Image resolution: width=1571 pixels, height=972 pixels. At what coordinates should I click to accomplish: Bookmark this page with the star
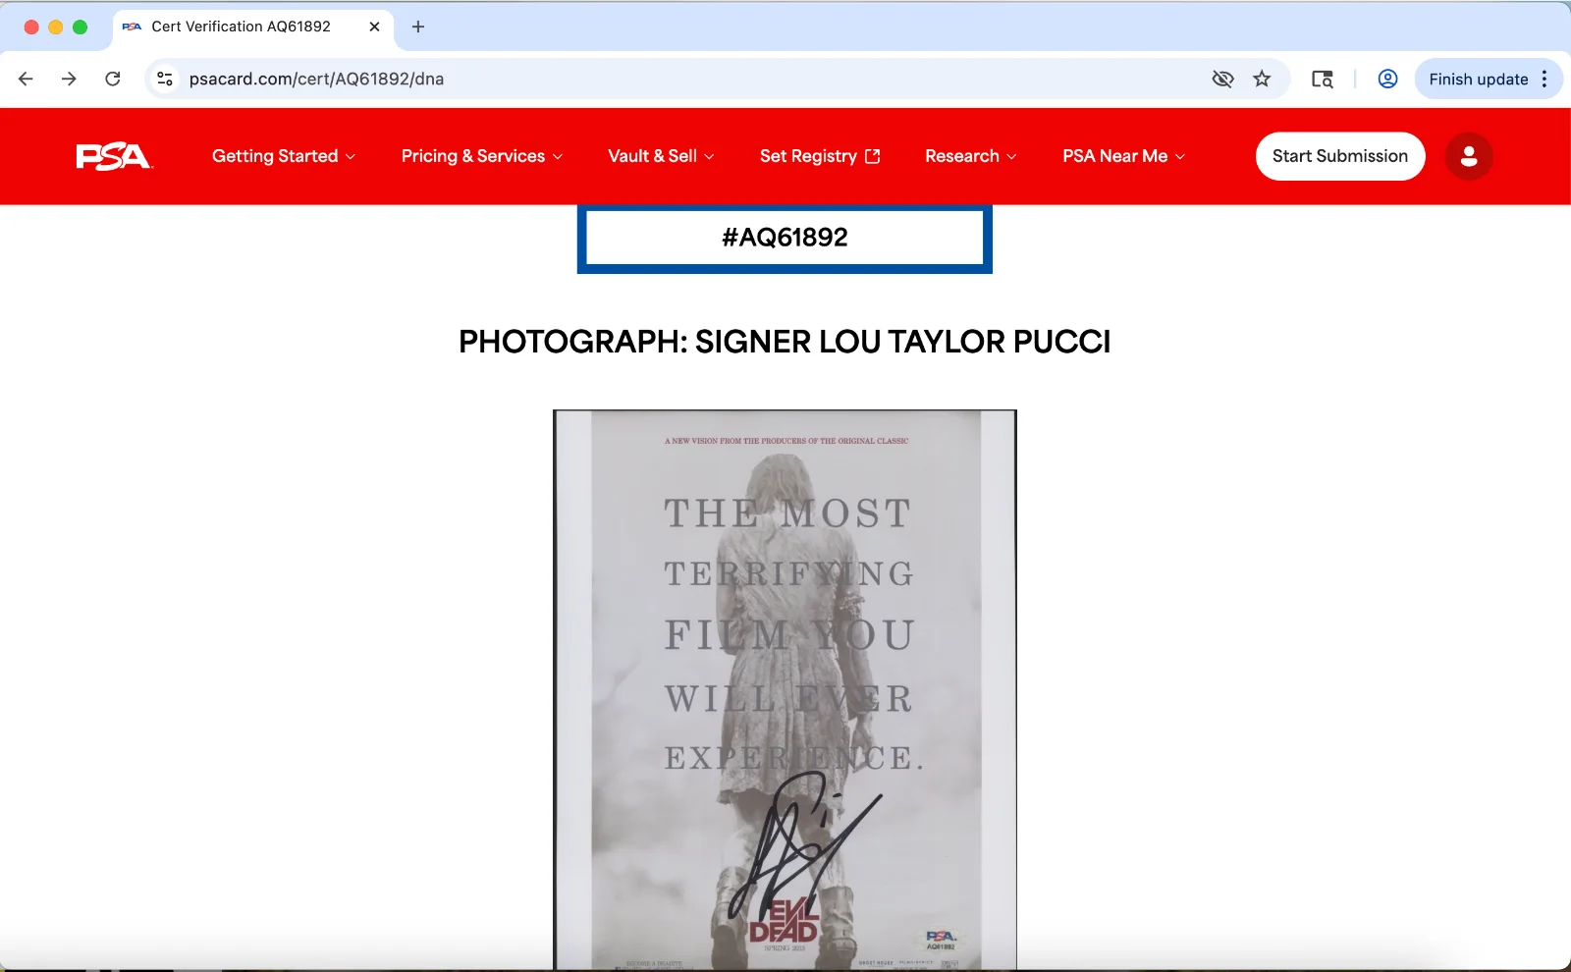pyautogui.click(x=1262, y=79)
